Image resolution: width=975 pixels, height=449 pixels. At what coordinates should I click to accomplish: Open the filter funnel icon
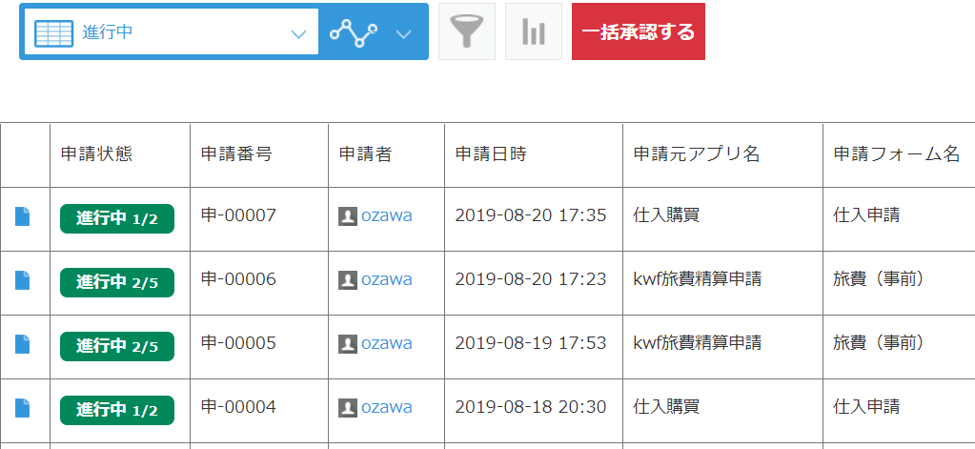pyautogui.click(x=466, y=31)
